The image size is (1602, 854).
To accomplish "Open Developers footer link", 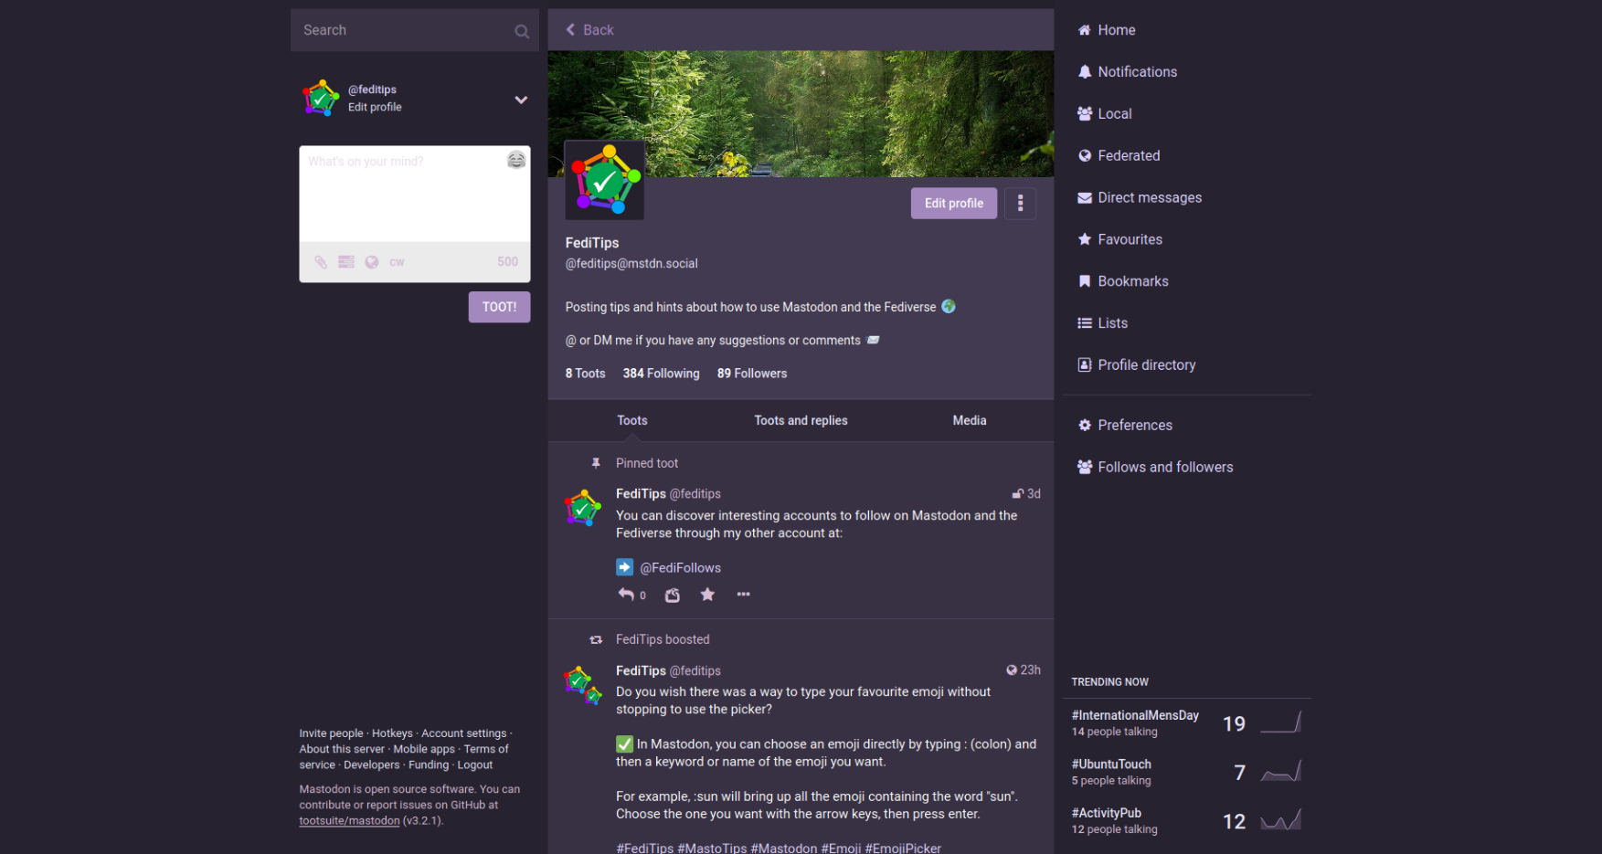I will (x=372, y=765).
